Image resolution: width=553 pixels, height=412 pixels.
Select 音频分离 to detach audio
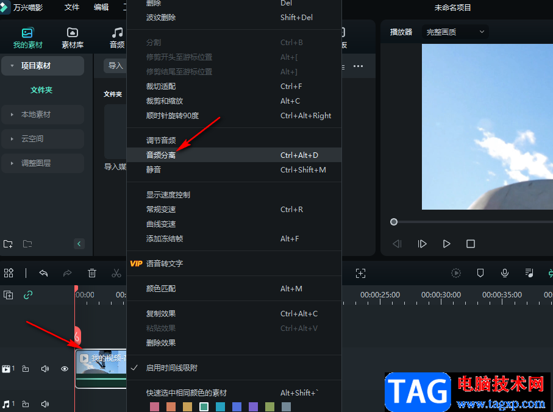pos(234,155)
